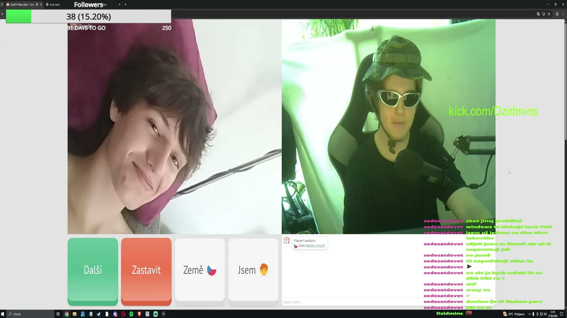Open the weather widget showing 24°C
Image resolution: width=567 pixels, height=318 pixels.
tap(514, 314)
